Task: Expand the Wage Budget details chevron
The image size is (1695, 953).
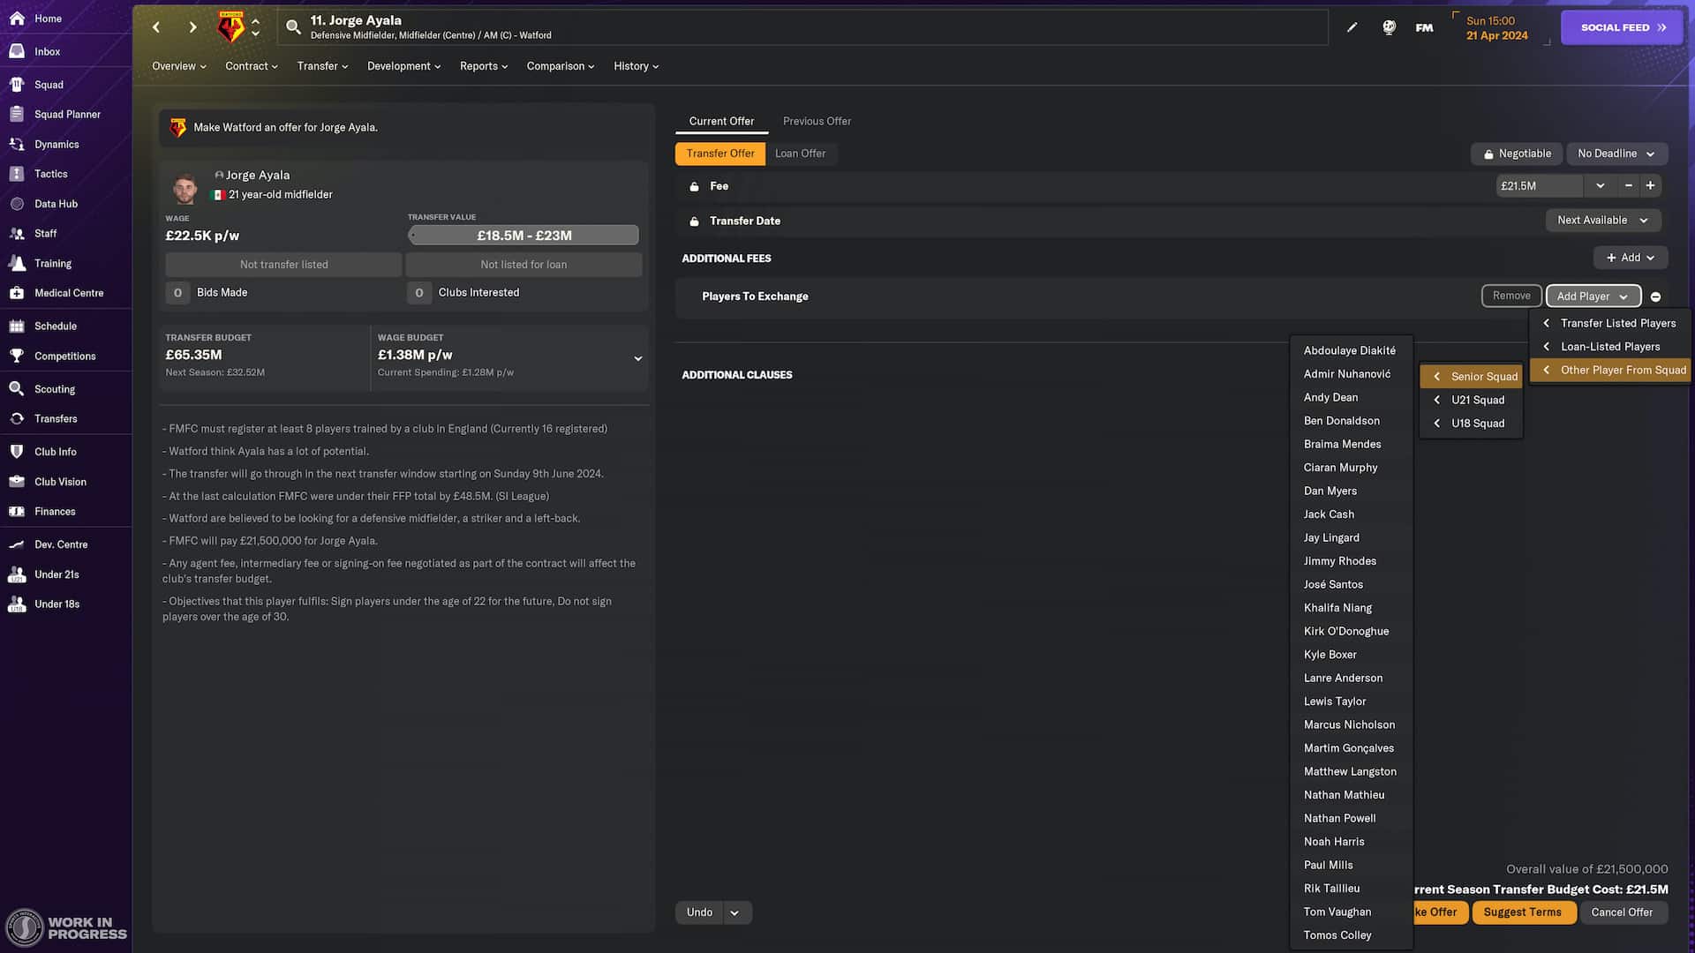Action: pos(637,358)
